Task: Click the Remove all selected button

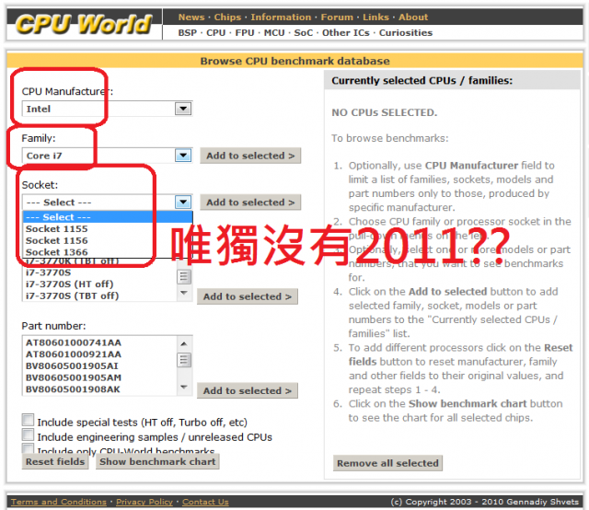Action: pos(387,463)
